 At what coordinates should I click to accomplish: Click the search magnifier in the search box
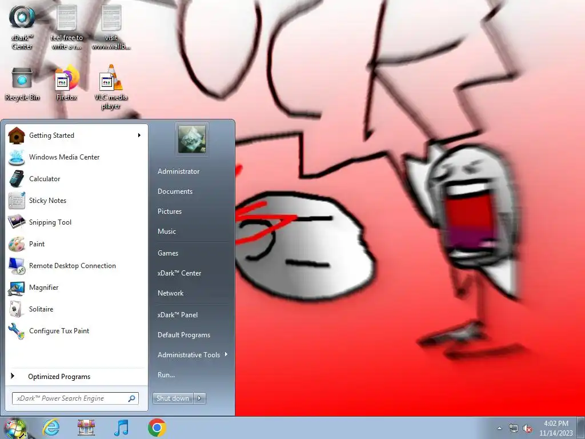pos(132,398)
